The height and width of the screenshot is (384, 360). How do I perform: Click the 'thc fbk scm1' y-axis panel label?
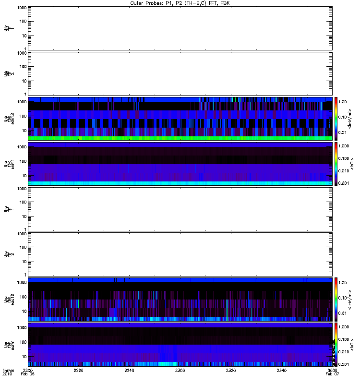[x=9, y=344]
